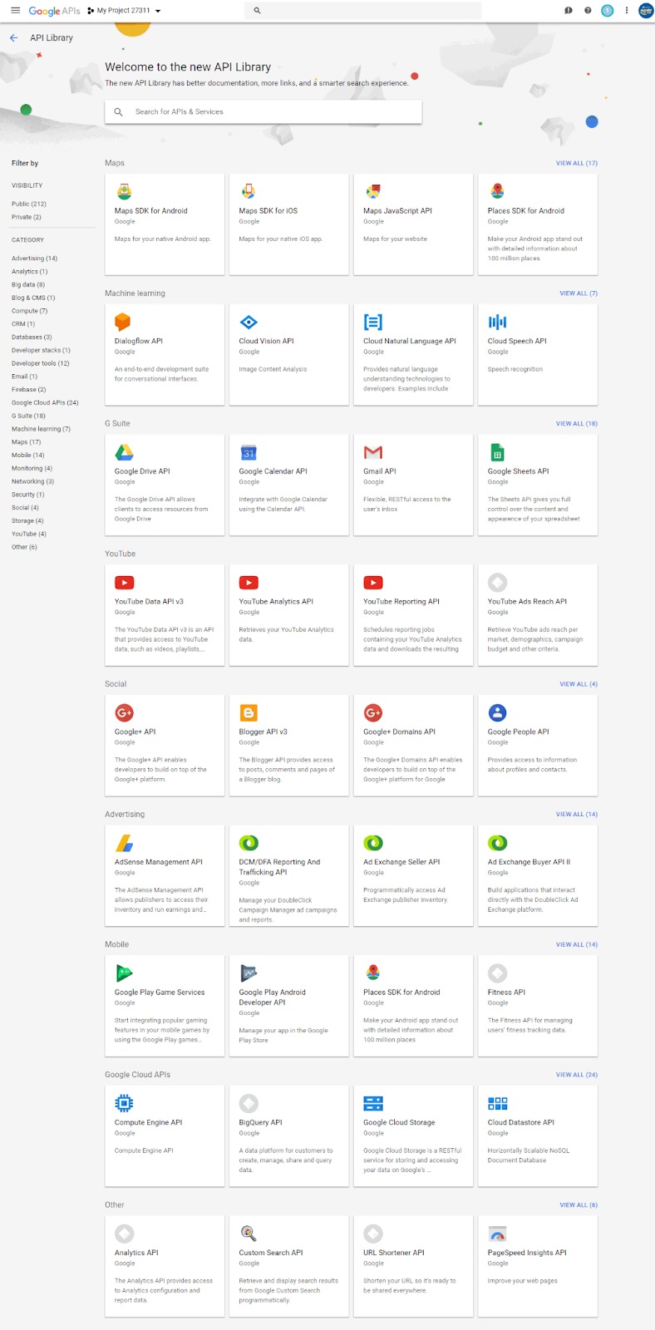The width and height of the screenshot is (655, 1330).
Task: Open the My Project 27311 project selector
Action: coord(124,11)
